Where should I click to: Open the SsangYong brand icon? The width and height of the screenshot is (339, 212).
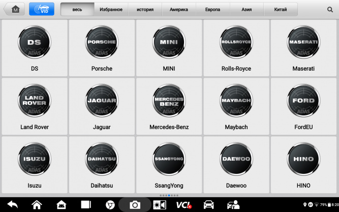169,159
